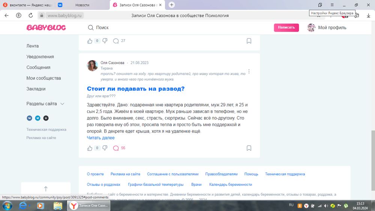375x211 pixels.
Task: Open 'Графики базальной температуры' footer link
Action: point(156,185)
